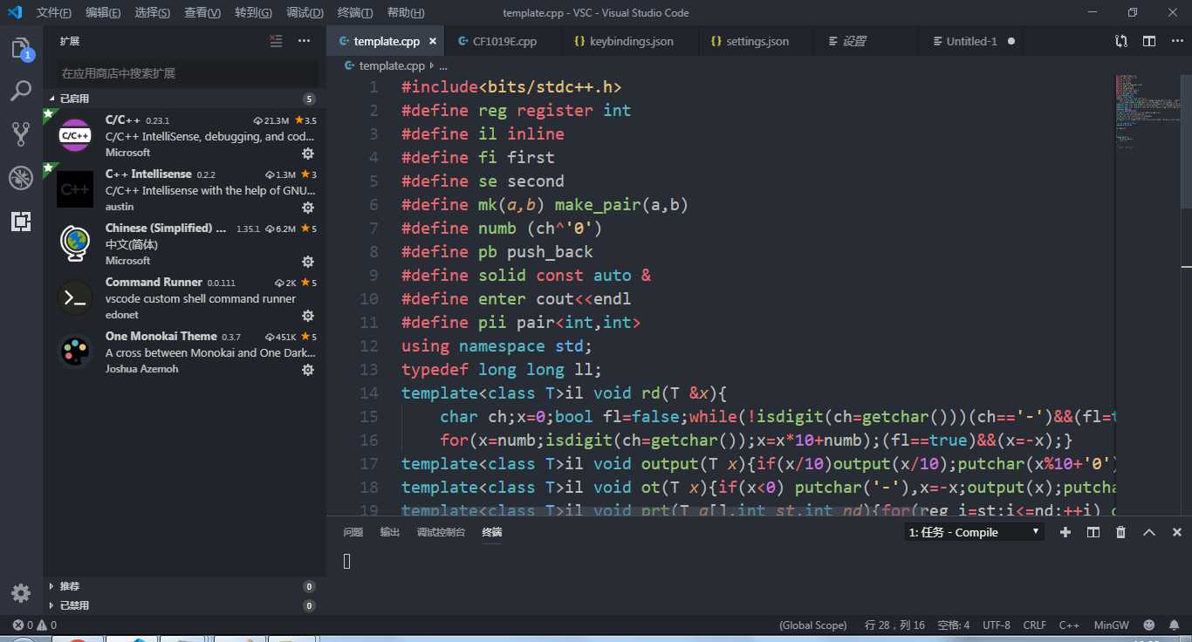Viewport: 1192px width, 642px height.
Task: Select the Extensions view icon in activity bar
Action: click(x=21, y=222)
